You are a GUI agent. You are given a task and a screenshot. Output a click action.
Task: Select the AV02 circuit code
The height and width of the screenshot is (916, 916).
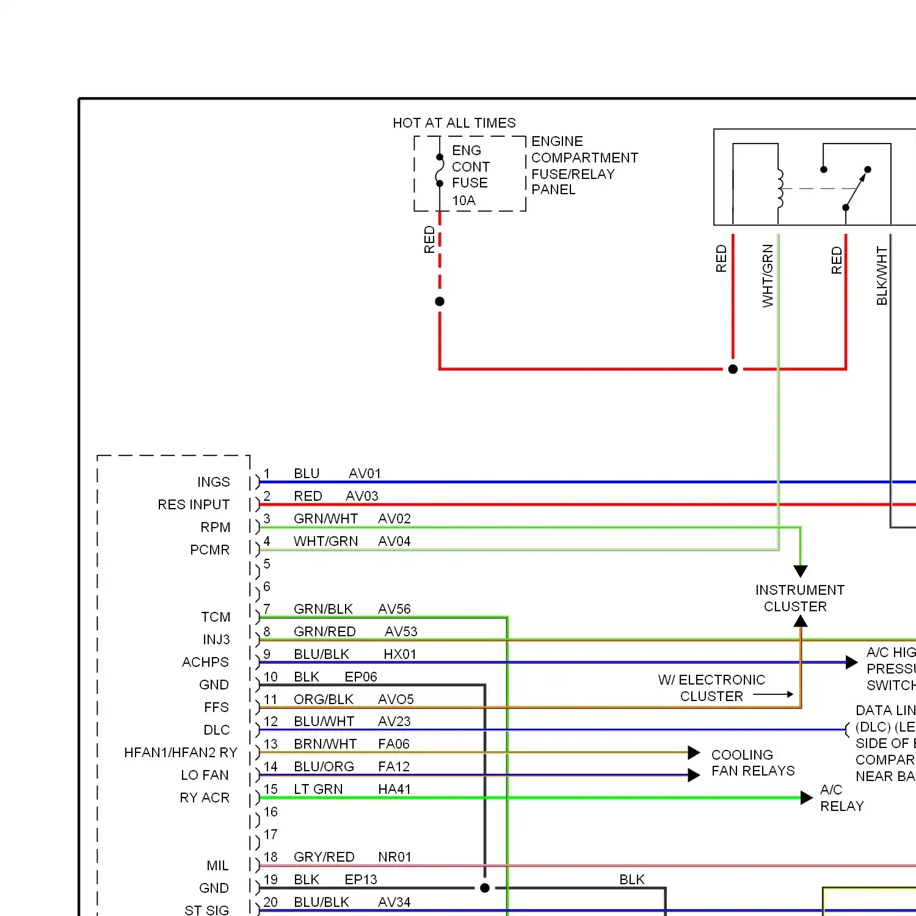[x=394, y=518]
